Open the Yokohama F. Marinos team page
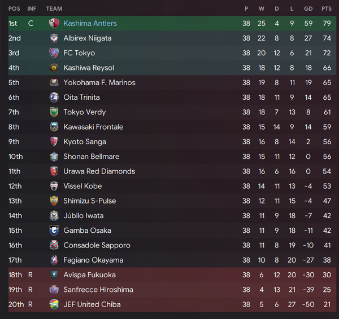This screenshot has height=319, width=339. coord(99,83)
